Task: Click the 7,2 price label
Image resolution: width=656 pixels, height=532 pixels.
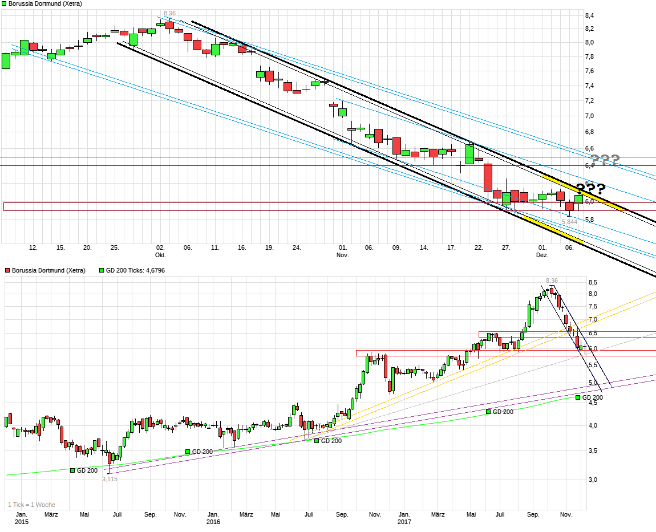Action: tap(589, 100)
